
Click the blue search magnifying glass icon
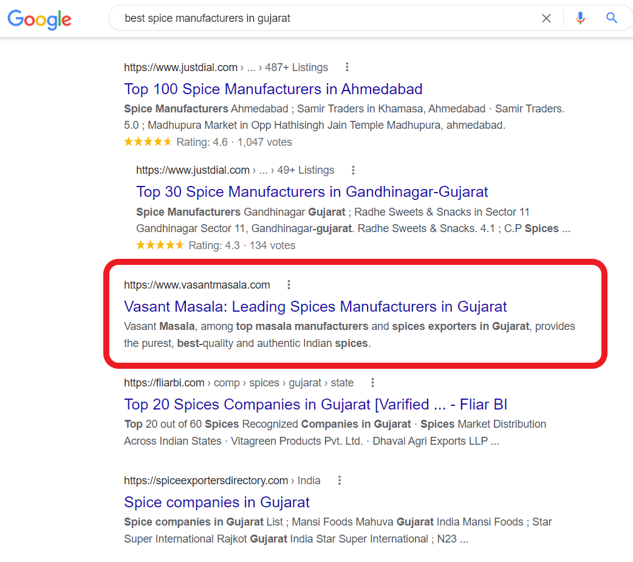pos(612,18)
